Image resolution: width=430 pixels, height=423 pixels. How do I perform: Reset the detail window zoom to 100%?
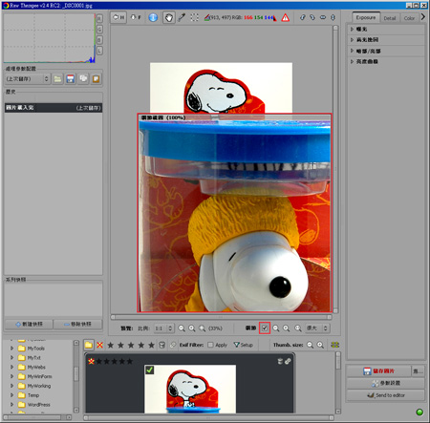[x=298, y=328]
